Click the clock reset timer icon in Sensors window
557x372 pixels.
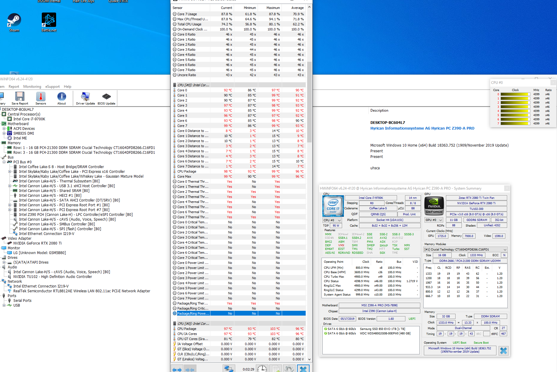click(x=262, y=369)
